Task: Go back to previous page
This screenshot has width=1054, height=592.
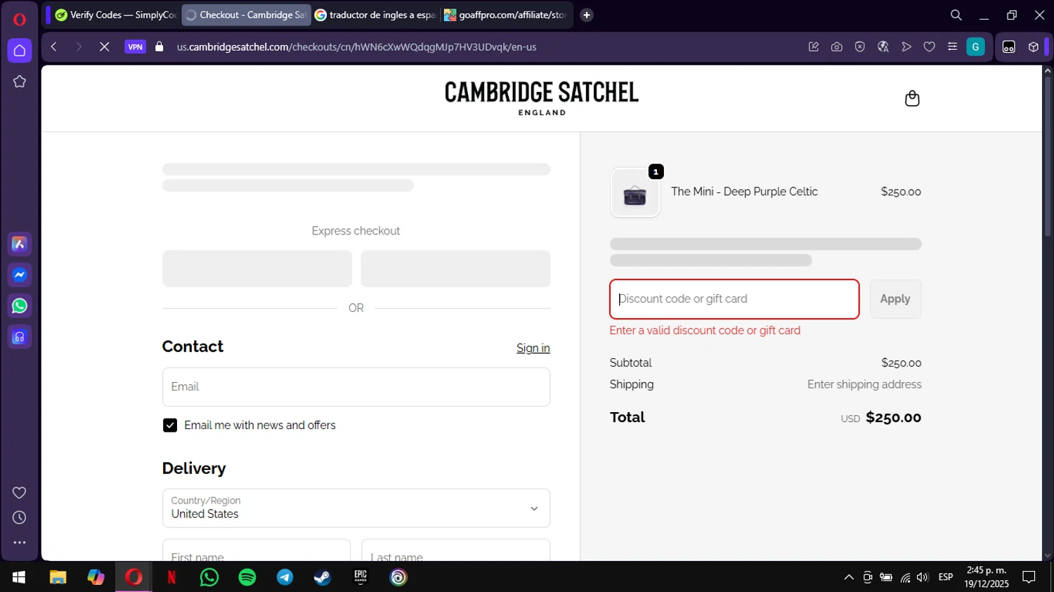Action: (53, 47)
